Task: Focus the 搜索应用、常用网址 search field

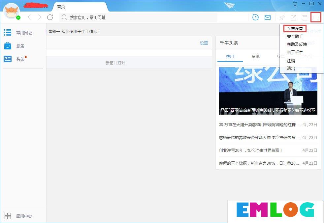Action: click(x=139, y=17)
